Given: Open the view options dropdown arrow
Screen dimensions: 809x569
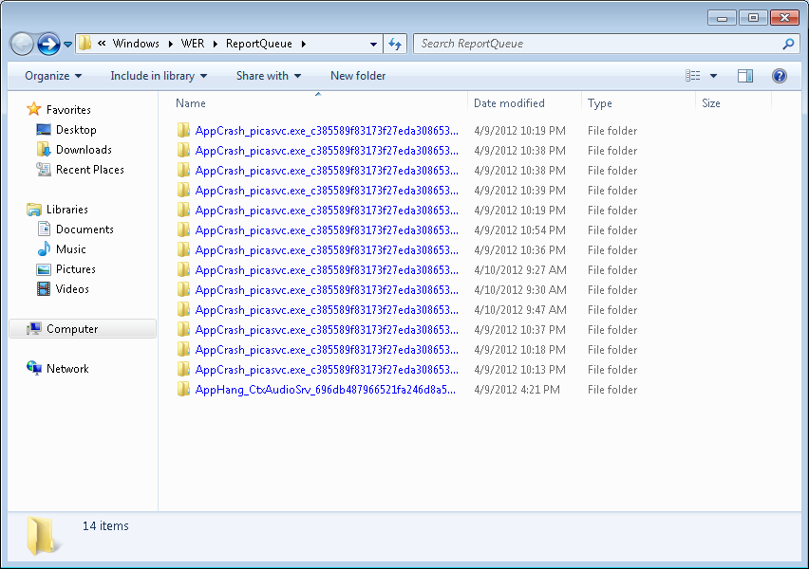Looking at the screenshot, I should click(713, 76).
